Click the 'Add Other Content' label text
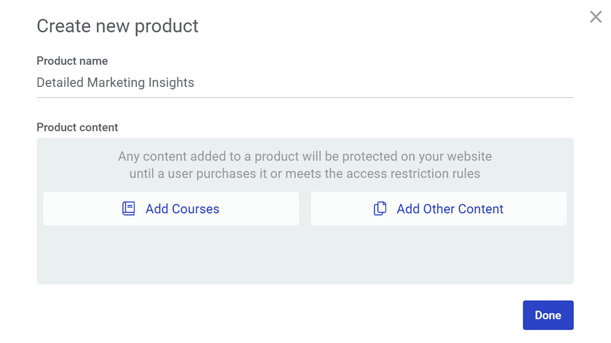The width and height of the screenshot is (611, 343). 450,209
